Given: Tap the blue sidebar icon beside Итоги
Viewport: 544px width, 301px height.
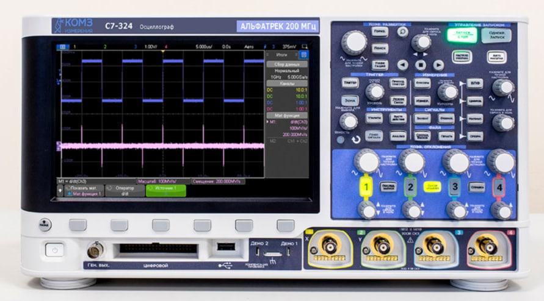Looking at the screenshot, I should click(x=304, y=55).
